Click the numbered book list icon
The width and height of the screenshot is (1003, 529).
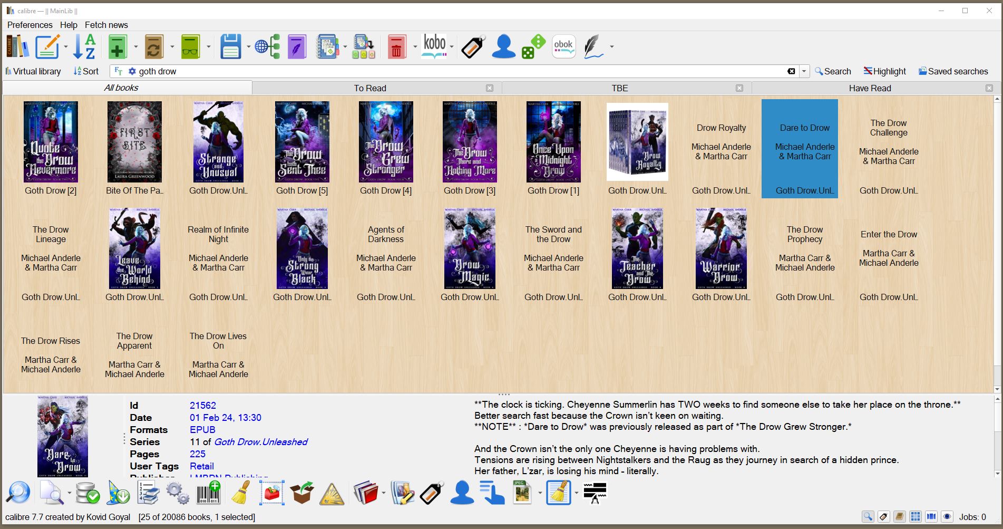pos(148,493)
